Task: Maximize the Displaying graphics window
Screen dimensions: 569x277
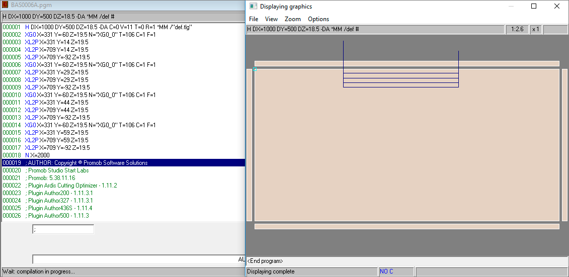Action: pos(534,6)
